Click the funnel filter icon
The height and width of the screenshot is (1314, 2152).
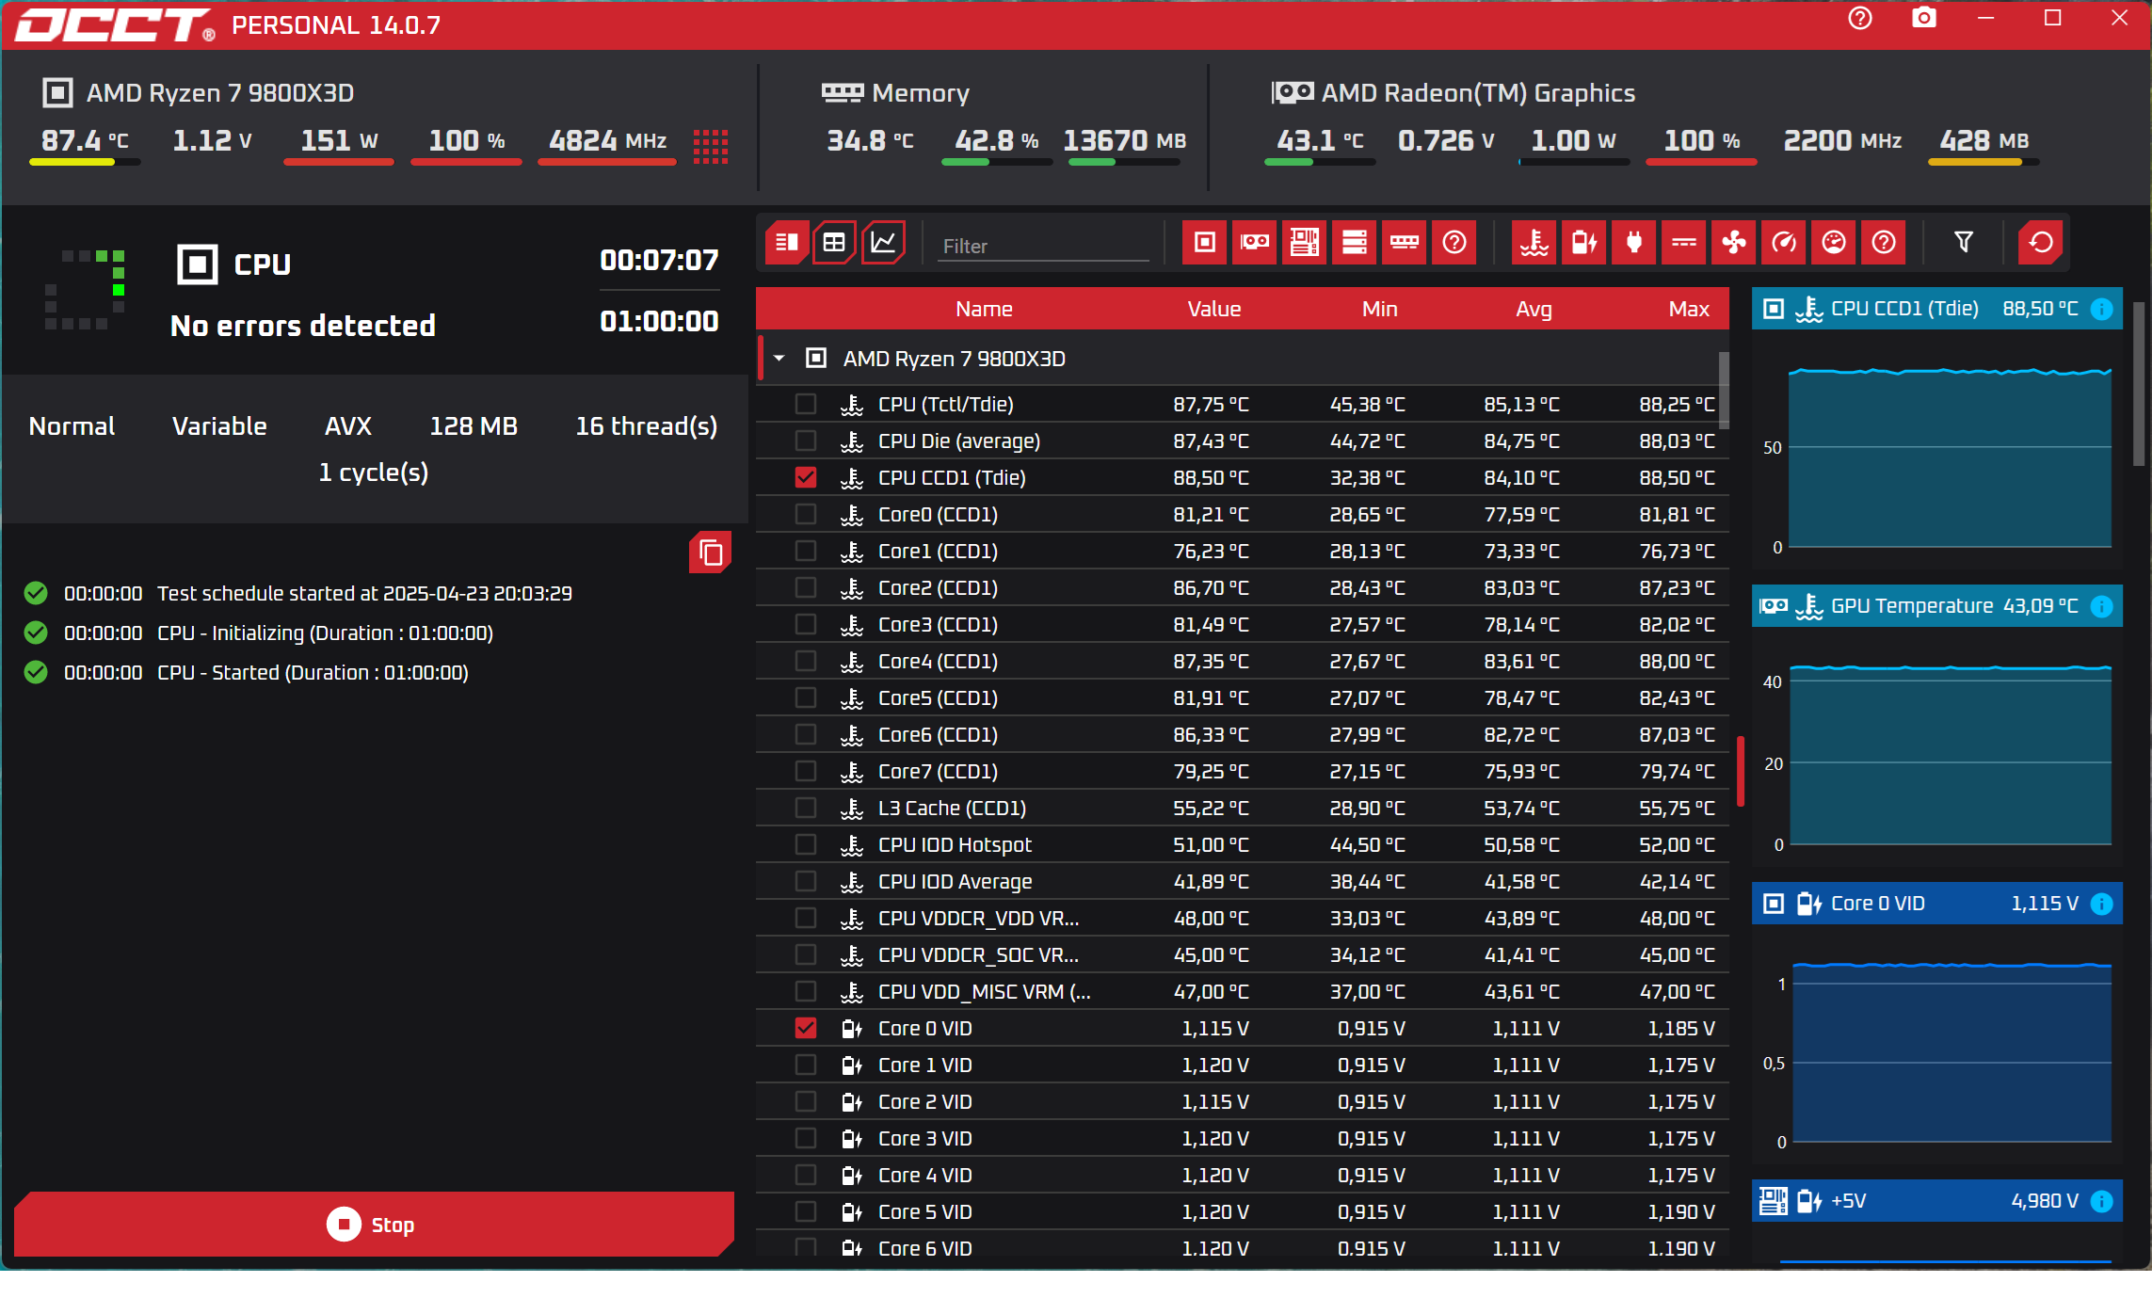click(1964, 243)
